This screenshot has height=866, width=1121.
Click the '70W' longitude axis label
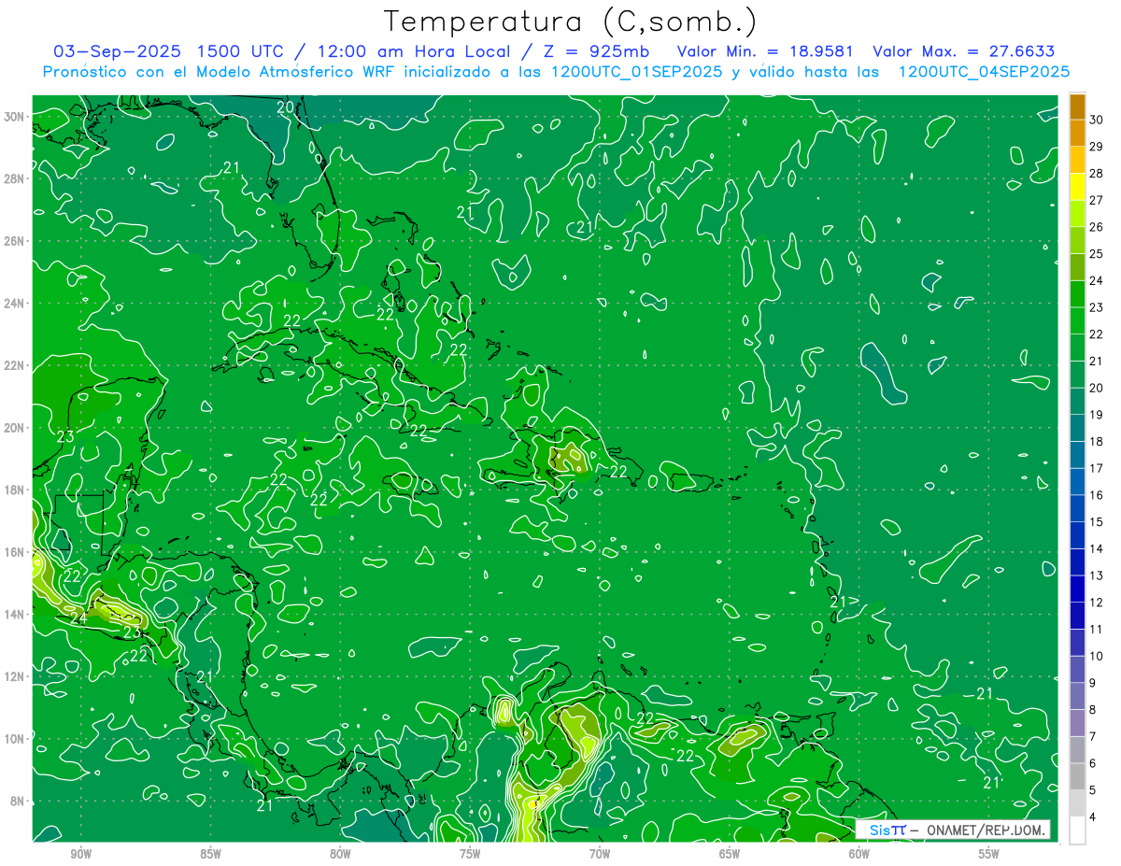600,854
